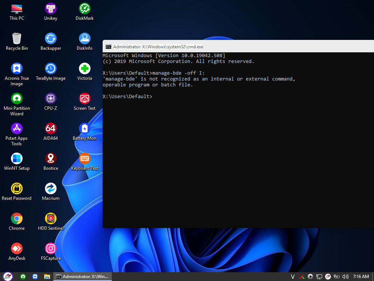
Task: Open the Start menu button
Action: tap(8, 277)
